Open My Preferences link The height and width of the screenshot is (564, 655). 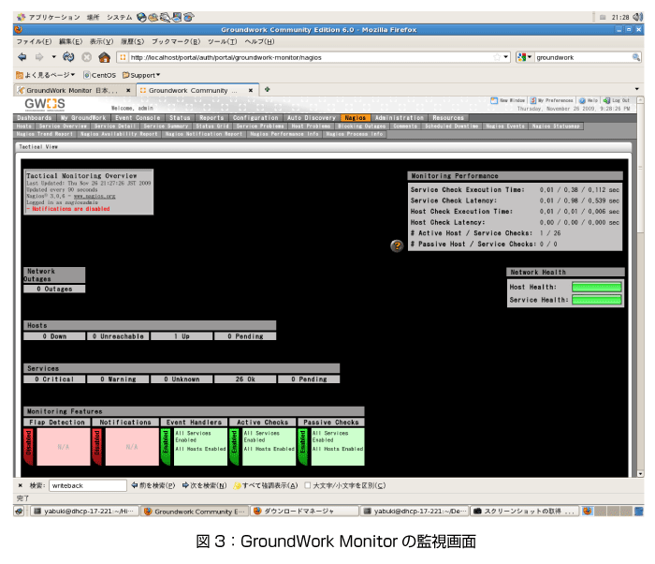[551, 100]
